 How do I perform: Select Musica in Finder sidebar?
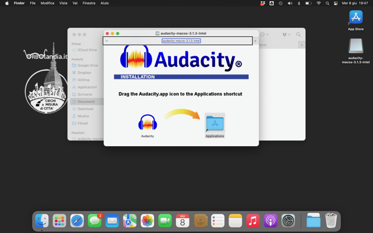[x=87, y=116]
